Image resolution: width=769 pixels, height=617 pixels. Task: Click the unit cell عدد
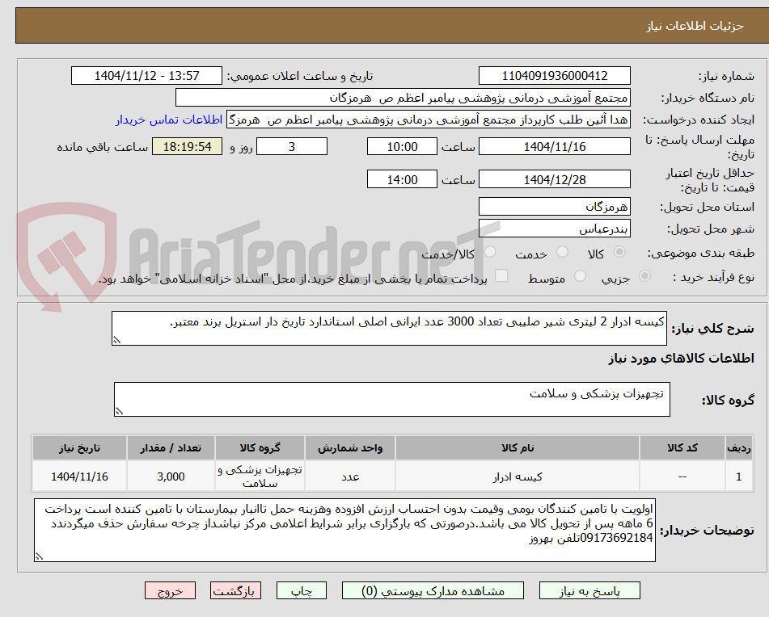coord(350,476)
